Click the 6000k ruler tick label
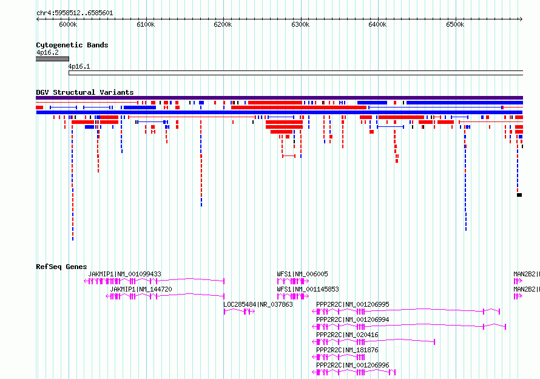The image size is (540, 379). (68, 24)
